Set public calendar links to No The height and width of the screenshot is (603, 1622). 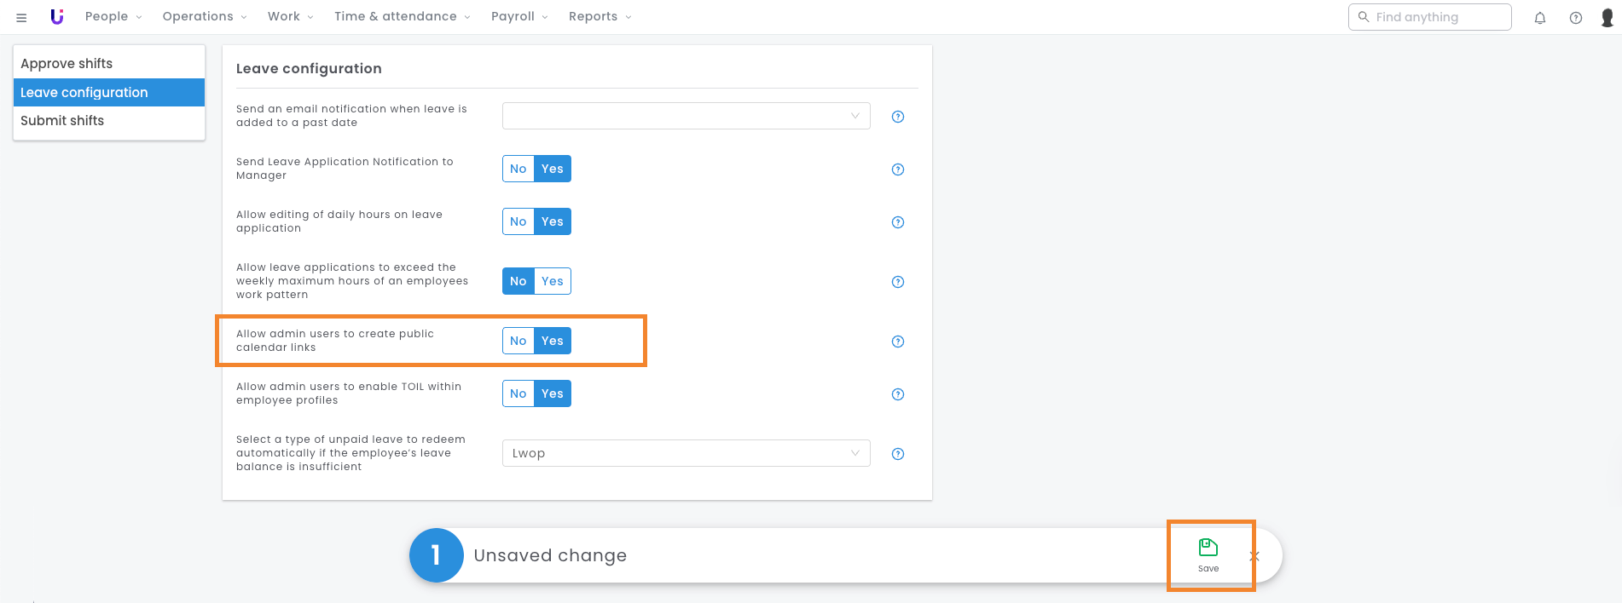pos(518,341)
